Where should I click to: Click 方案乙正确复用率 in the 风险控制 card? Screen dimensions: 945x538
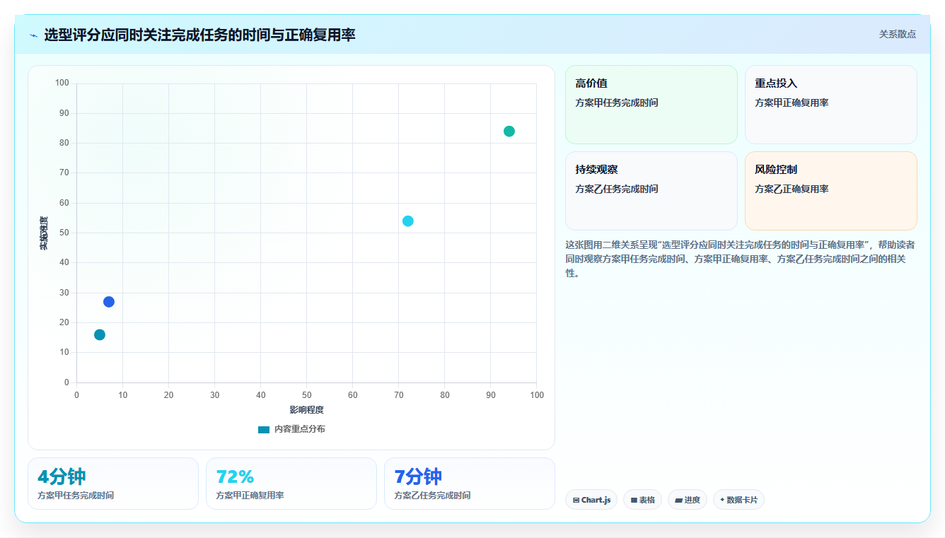792,189
